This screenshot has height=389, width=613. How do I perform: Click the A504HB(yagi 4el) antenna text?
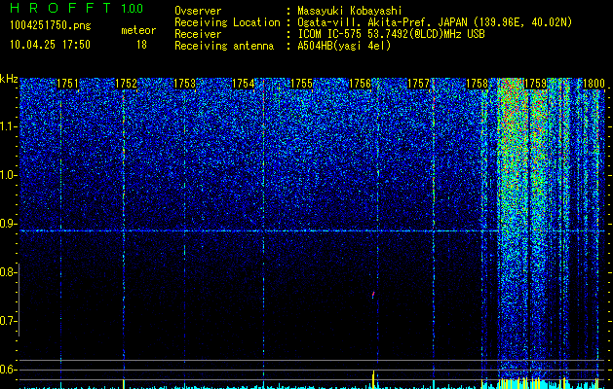coord(344,46)
